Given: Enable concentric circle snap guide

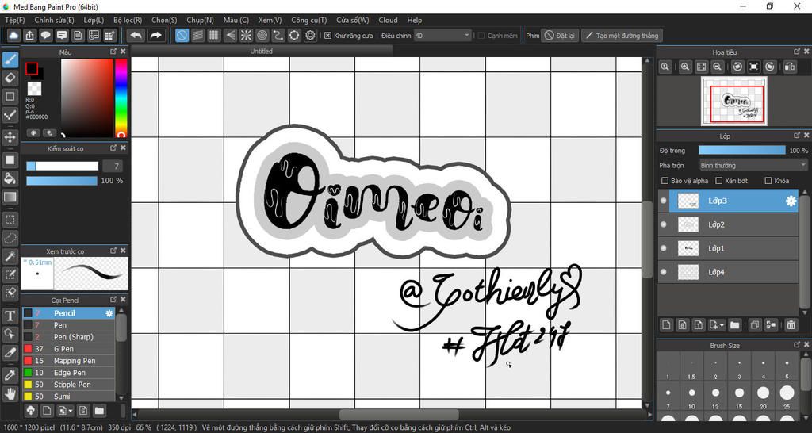Looking at the screenshot, I should pos(262,35).
